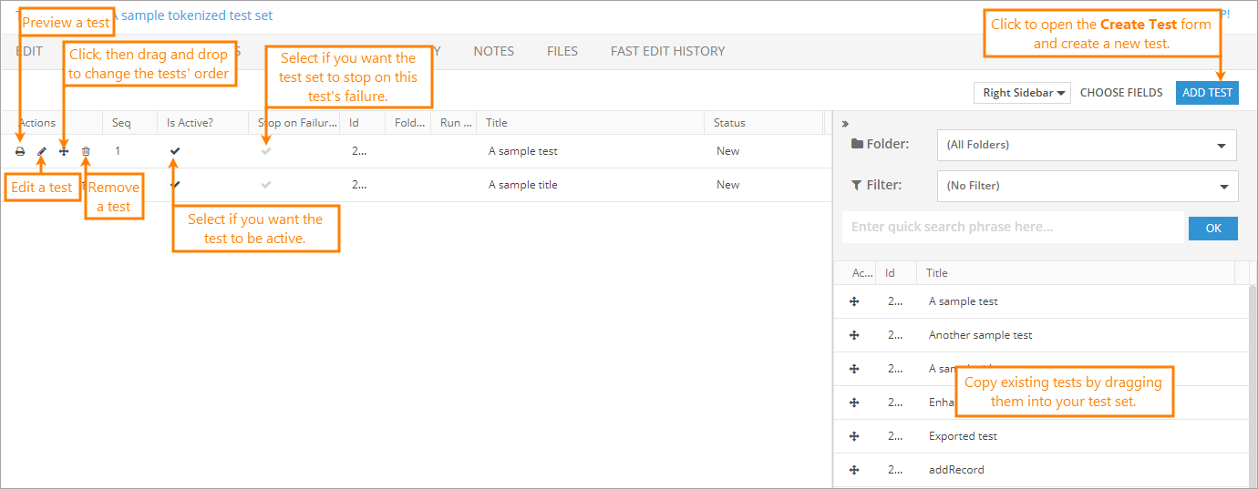The width and height of the screenshot is (1258, 489).
Task: Click the move icon for A sample test row
Action: pos(64,151)
